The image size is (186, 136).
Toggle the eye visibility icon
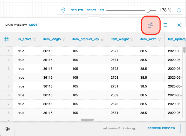tap(7, 129)
